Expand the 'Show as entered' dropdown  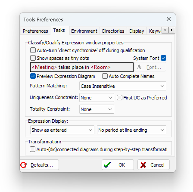point(62,130)
